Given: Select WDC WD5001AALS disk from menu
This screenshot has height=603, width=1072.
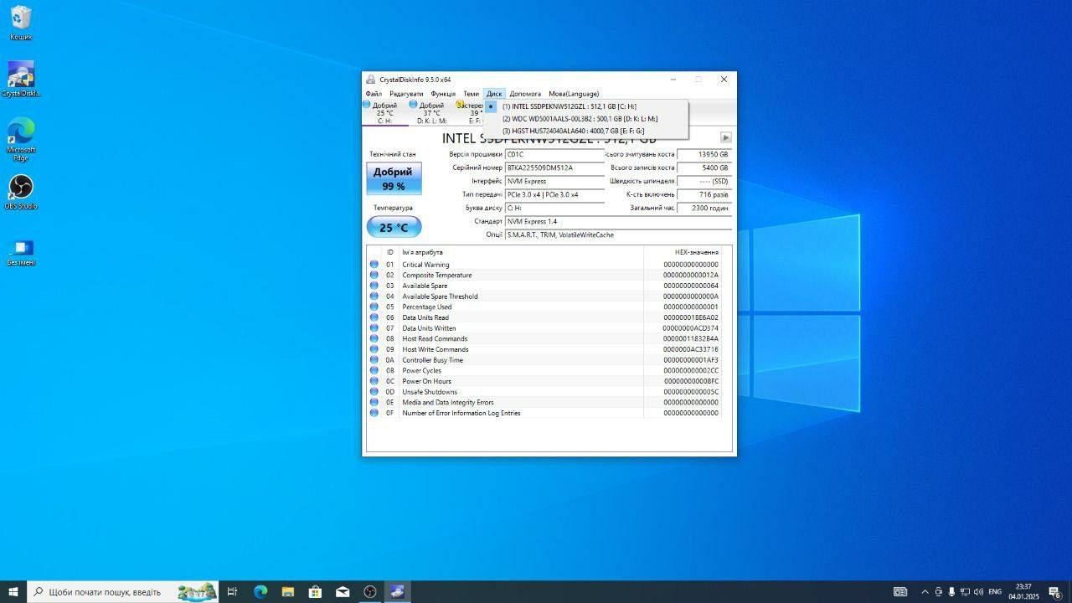Looking at the screenshot, I should pos(586,119).
